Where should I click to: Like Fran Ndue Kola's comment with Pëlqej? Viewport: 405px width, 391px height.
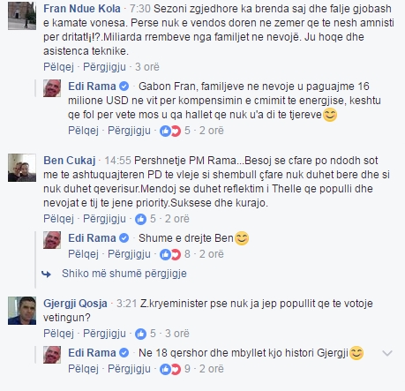[x=58, y=67]
